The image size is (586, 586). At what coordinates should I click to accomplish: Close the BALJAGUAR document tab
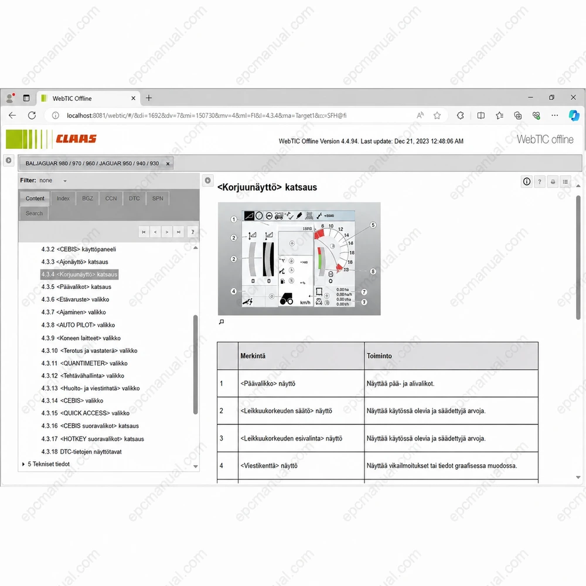click(168, 163)
